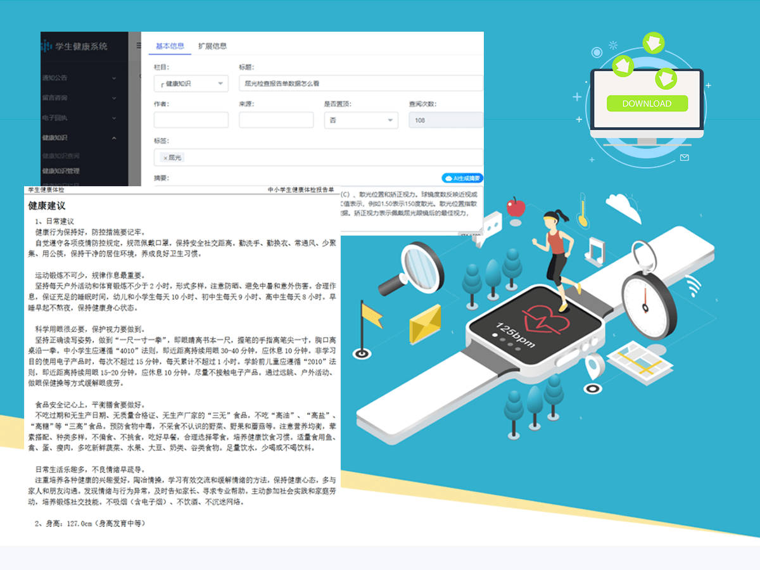The width and height of the screenshot is (760, 570).
Task: Click the AI生成摘要 button
Action: 462,178
